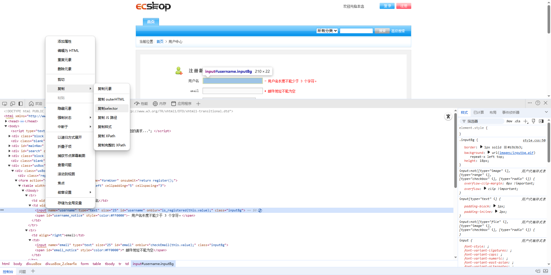Switch to the 问题 issues drawer tab
The width and height of the screenshot is (551, 275).
tap(22, 272)
